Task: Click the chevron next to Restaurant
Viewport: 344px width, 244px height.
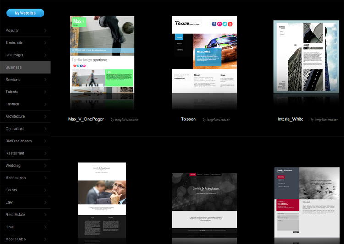Action: [x=46, y=153]
